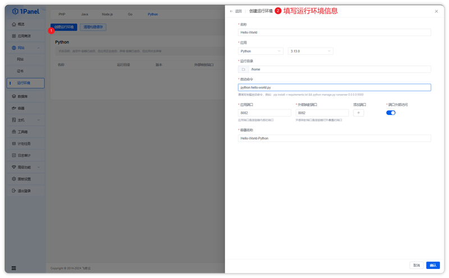
Task: Open 工具箱 toolbox in sidebar
Action: pyautogui.click(x=25, y=132)
